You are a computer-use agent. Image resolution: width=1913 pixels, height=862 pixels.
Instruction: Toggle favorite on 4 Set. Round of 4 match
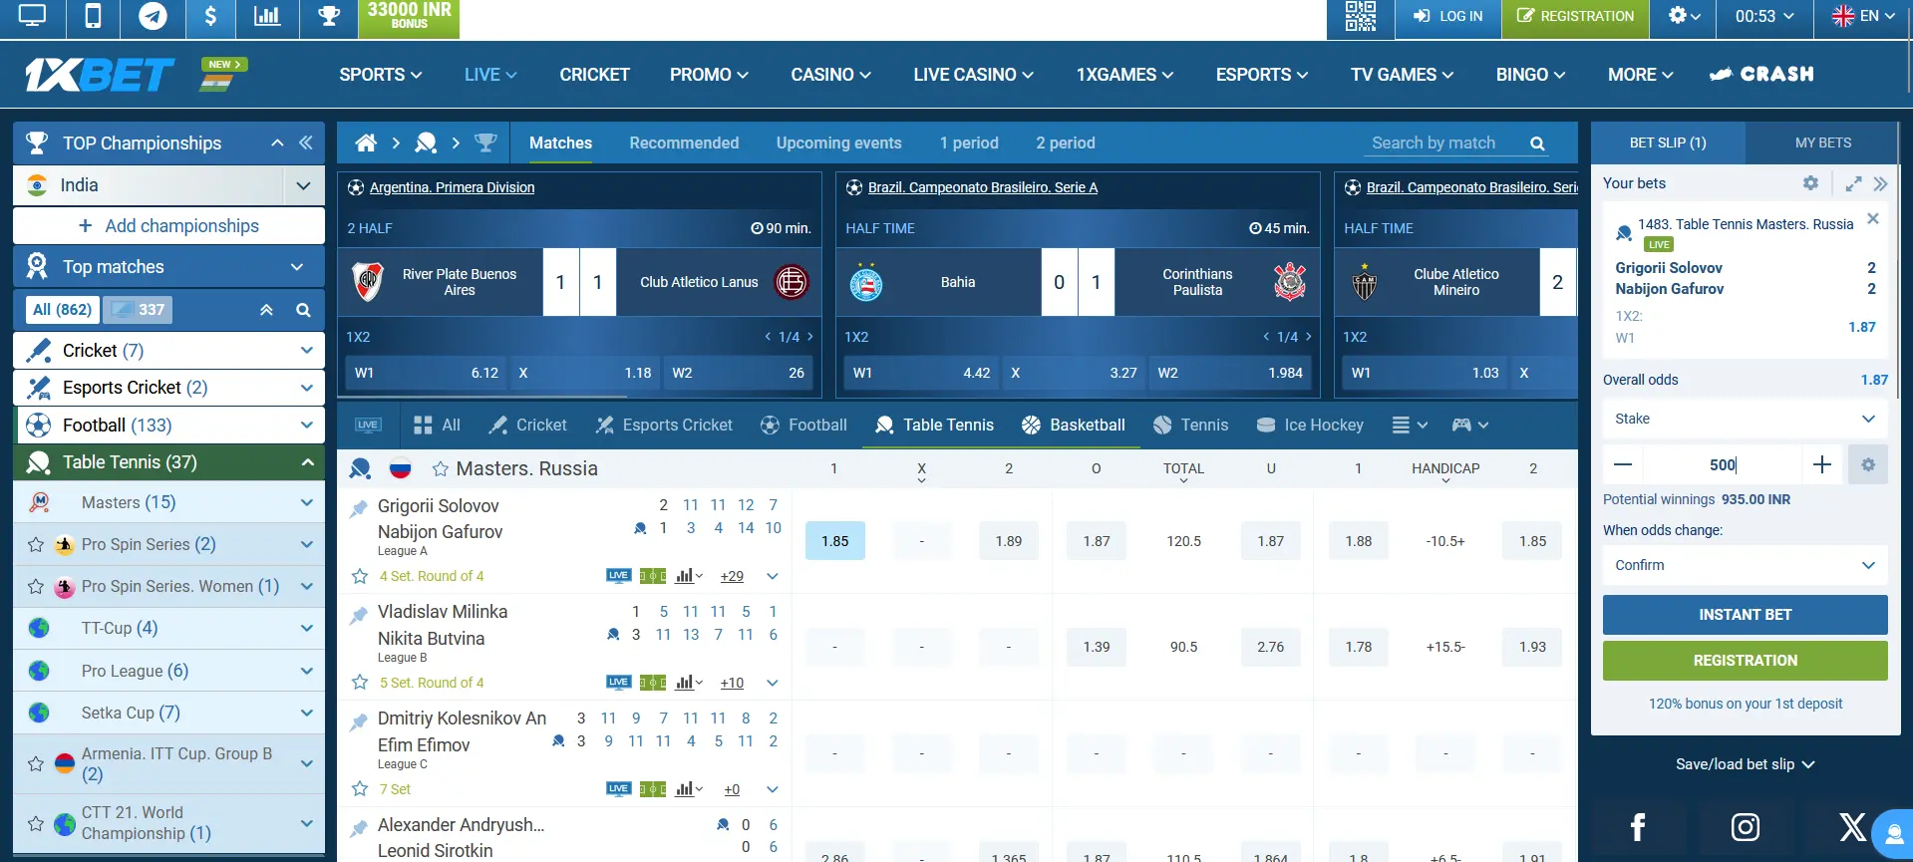tap(360, 576)
